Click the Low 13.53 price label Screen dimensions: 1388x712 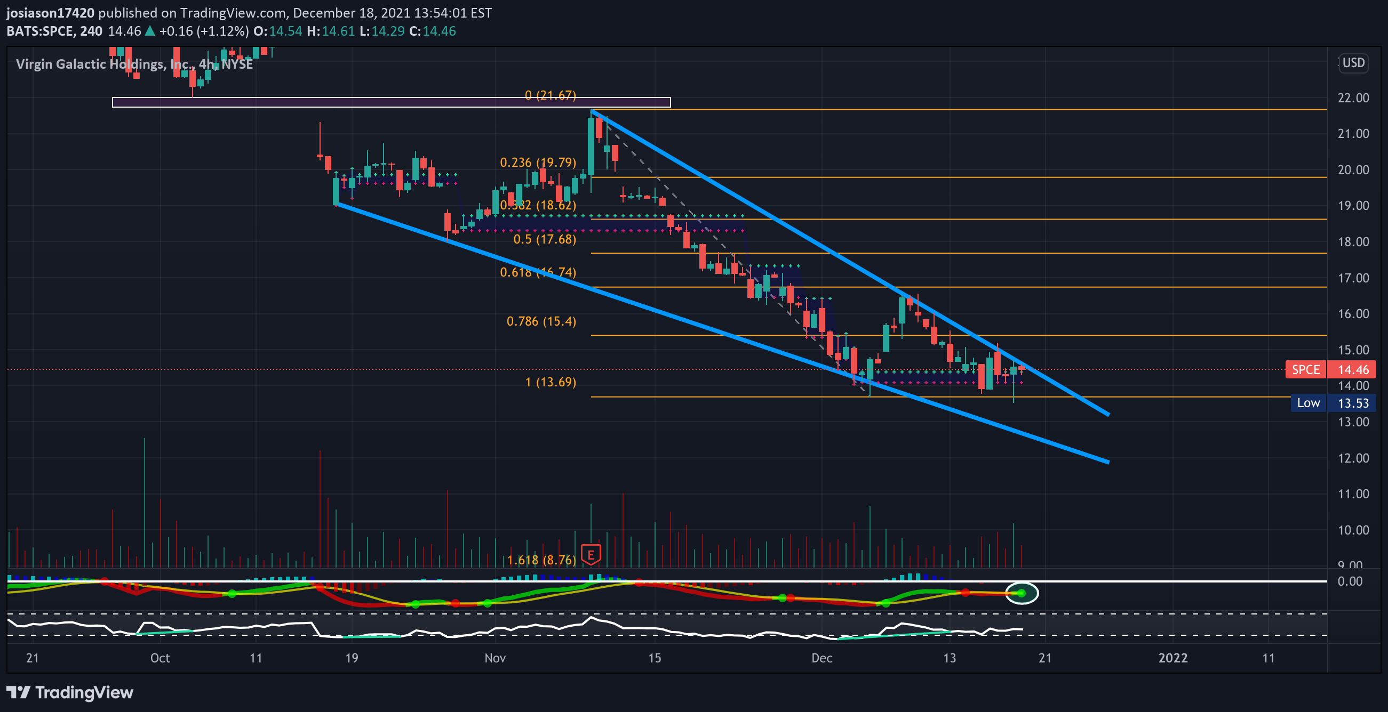coord(1333,403)
